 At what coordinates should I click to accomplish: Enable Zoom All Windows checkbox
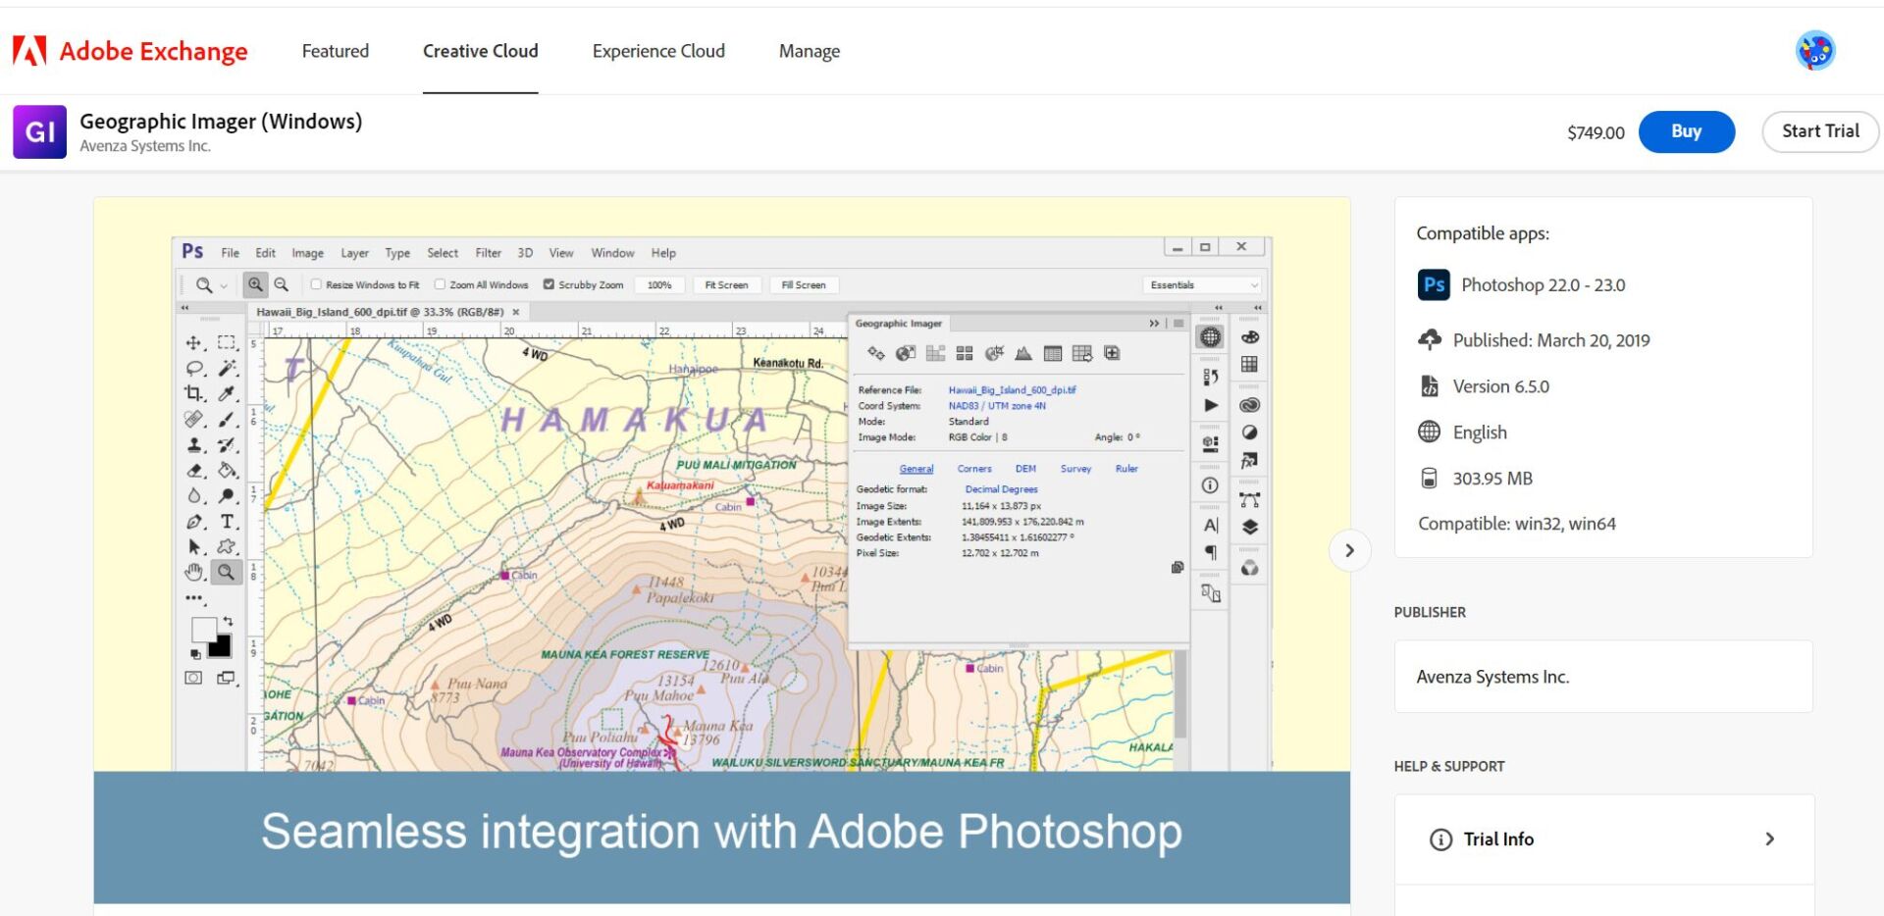click(440, 284)
